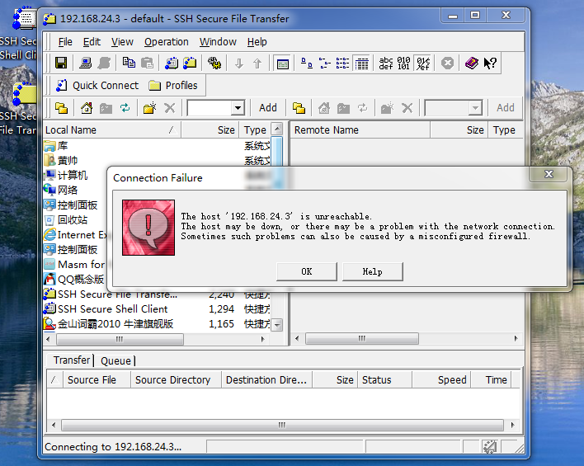Screen dimensions: 584x466
Task: Open the local path combo box dropdown
Action: coord(238,108)
